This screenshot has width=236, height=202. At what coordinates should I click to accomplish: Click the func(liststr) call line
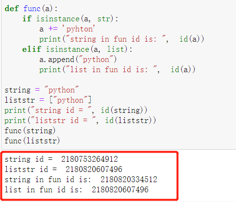click(32, 141)
